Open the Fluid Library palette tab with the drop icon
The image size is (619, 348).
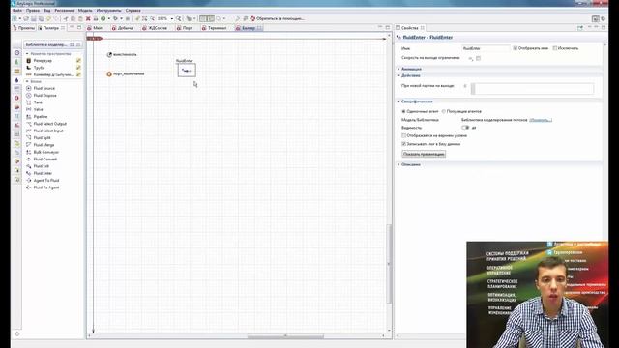pos(16,80)
